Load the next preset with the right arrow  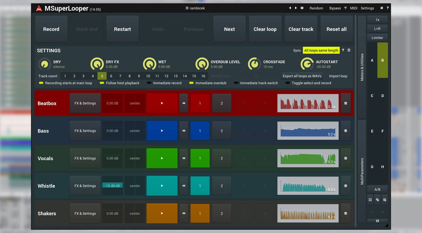296,8
